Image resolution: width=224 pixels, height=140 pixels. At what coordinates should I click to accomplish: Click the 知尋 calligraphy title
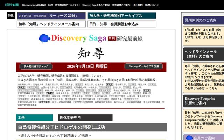click(x=91, y=54)
